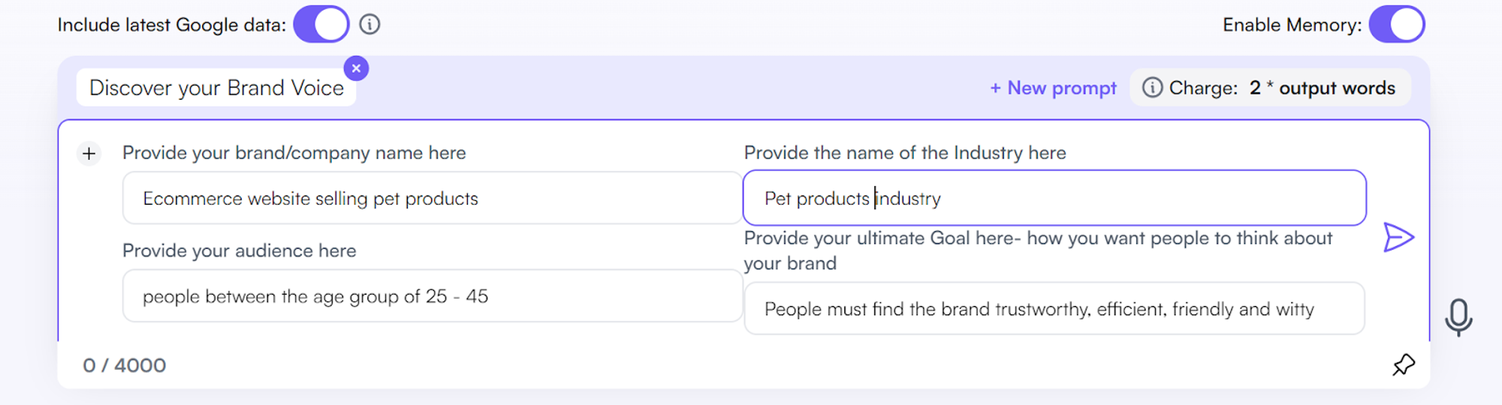
Task: Click the Provide the name of Industry label
Action: pos(904,153)
